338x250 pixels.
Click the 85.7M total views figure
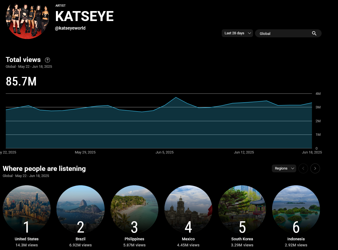tap(21, 82)
